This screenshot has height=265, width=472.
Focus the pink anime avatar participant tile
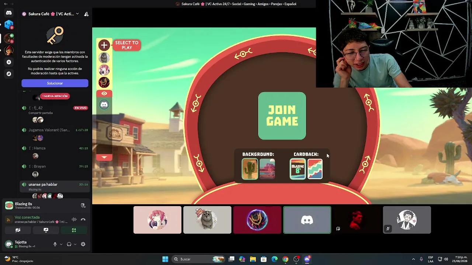(x=157, y=220)
